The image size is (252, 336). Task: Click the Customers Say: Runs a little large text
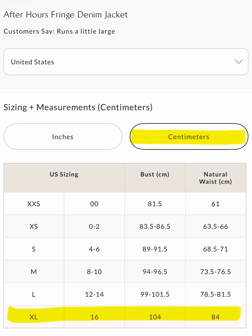[59, 32]
